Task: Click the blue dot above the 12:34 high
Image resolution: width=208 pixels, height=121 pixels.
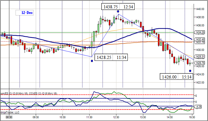Action: (118, 11)
